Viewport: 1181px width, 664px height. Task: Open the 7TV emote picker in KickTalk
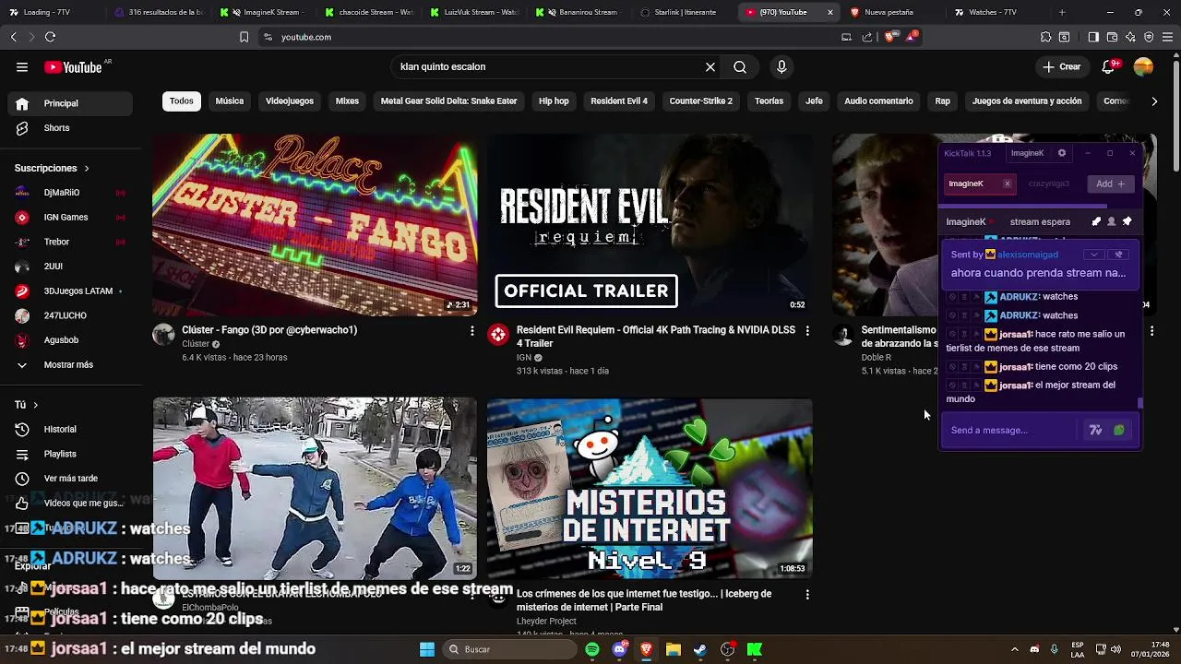(x=1095, y=430)
